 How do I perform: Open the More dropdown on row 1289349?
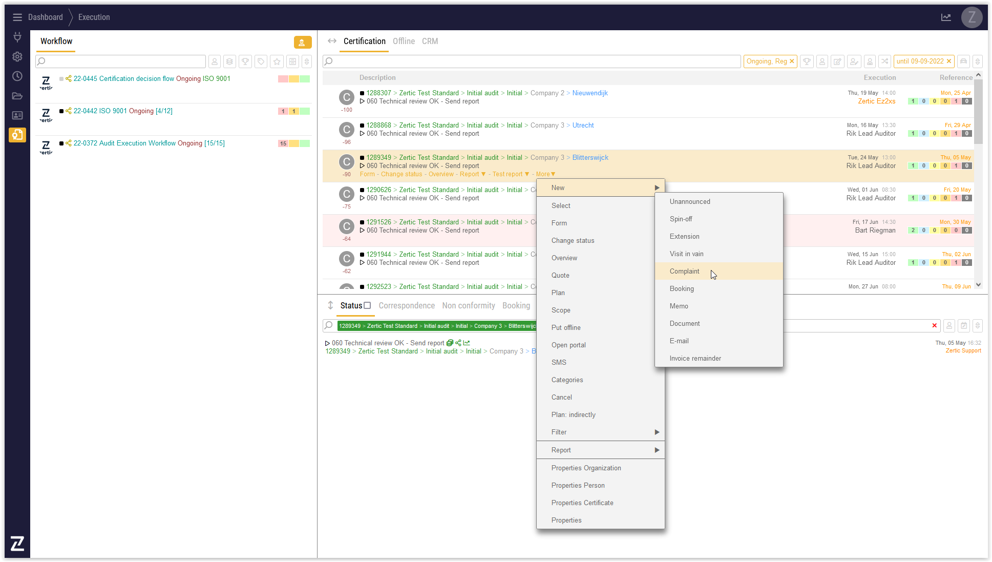[x=545, y=174]
